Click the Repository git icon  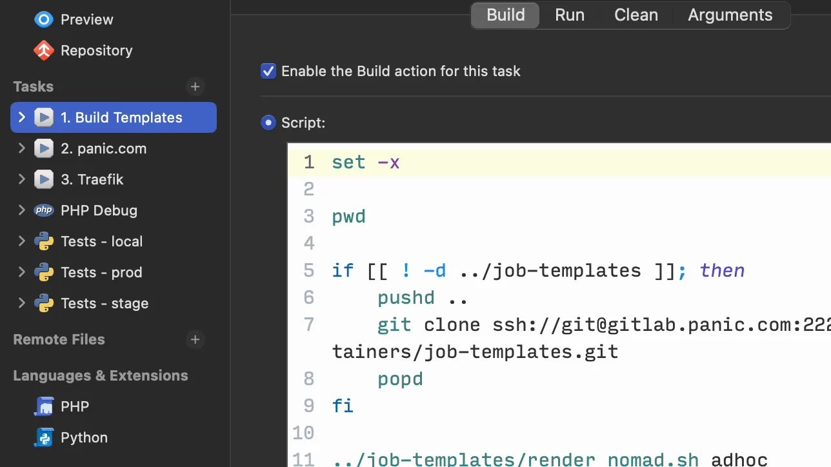(x=44, y=50)
